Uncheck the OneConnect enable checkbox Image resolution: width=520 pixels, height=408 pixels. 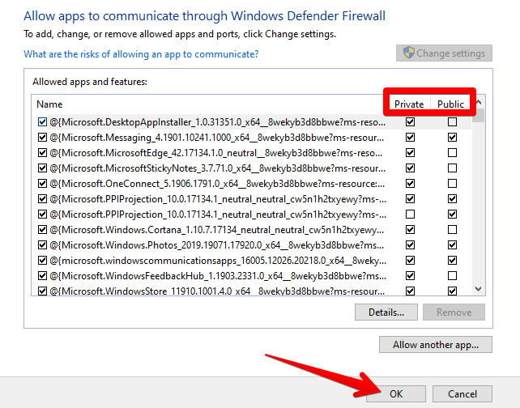[x=42, y=183]
